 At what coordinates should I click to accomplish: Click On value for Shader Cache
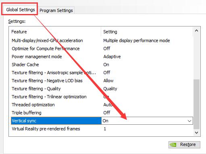(x=106, y=65)
